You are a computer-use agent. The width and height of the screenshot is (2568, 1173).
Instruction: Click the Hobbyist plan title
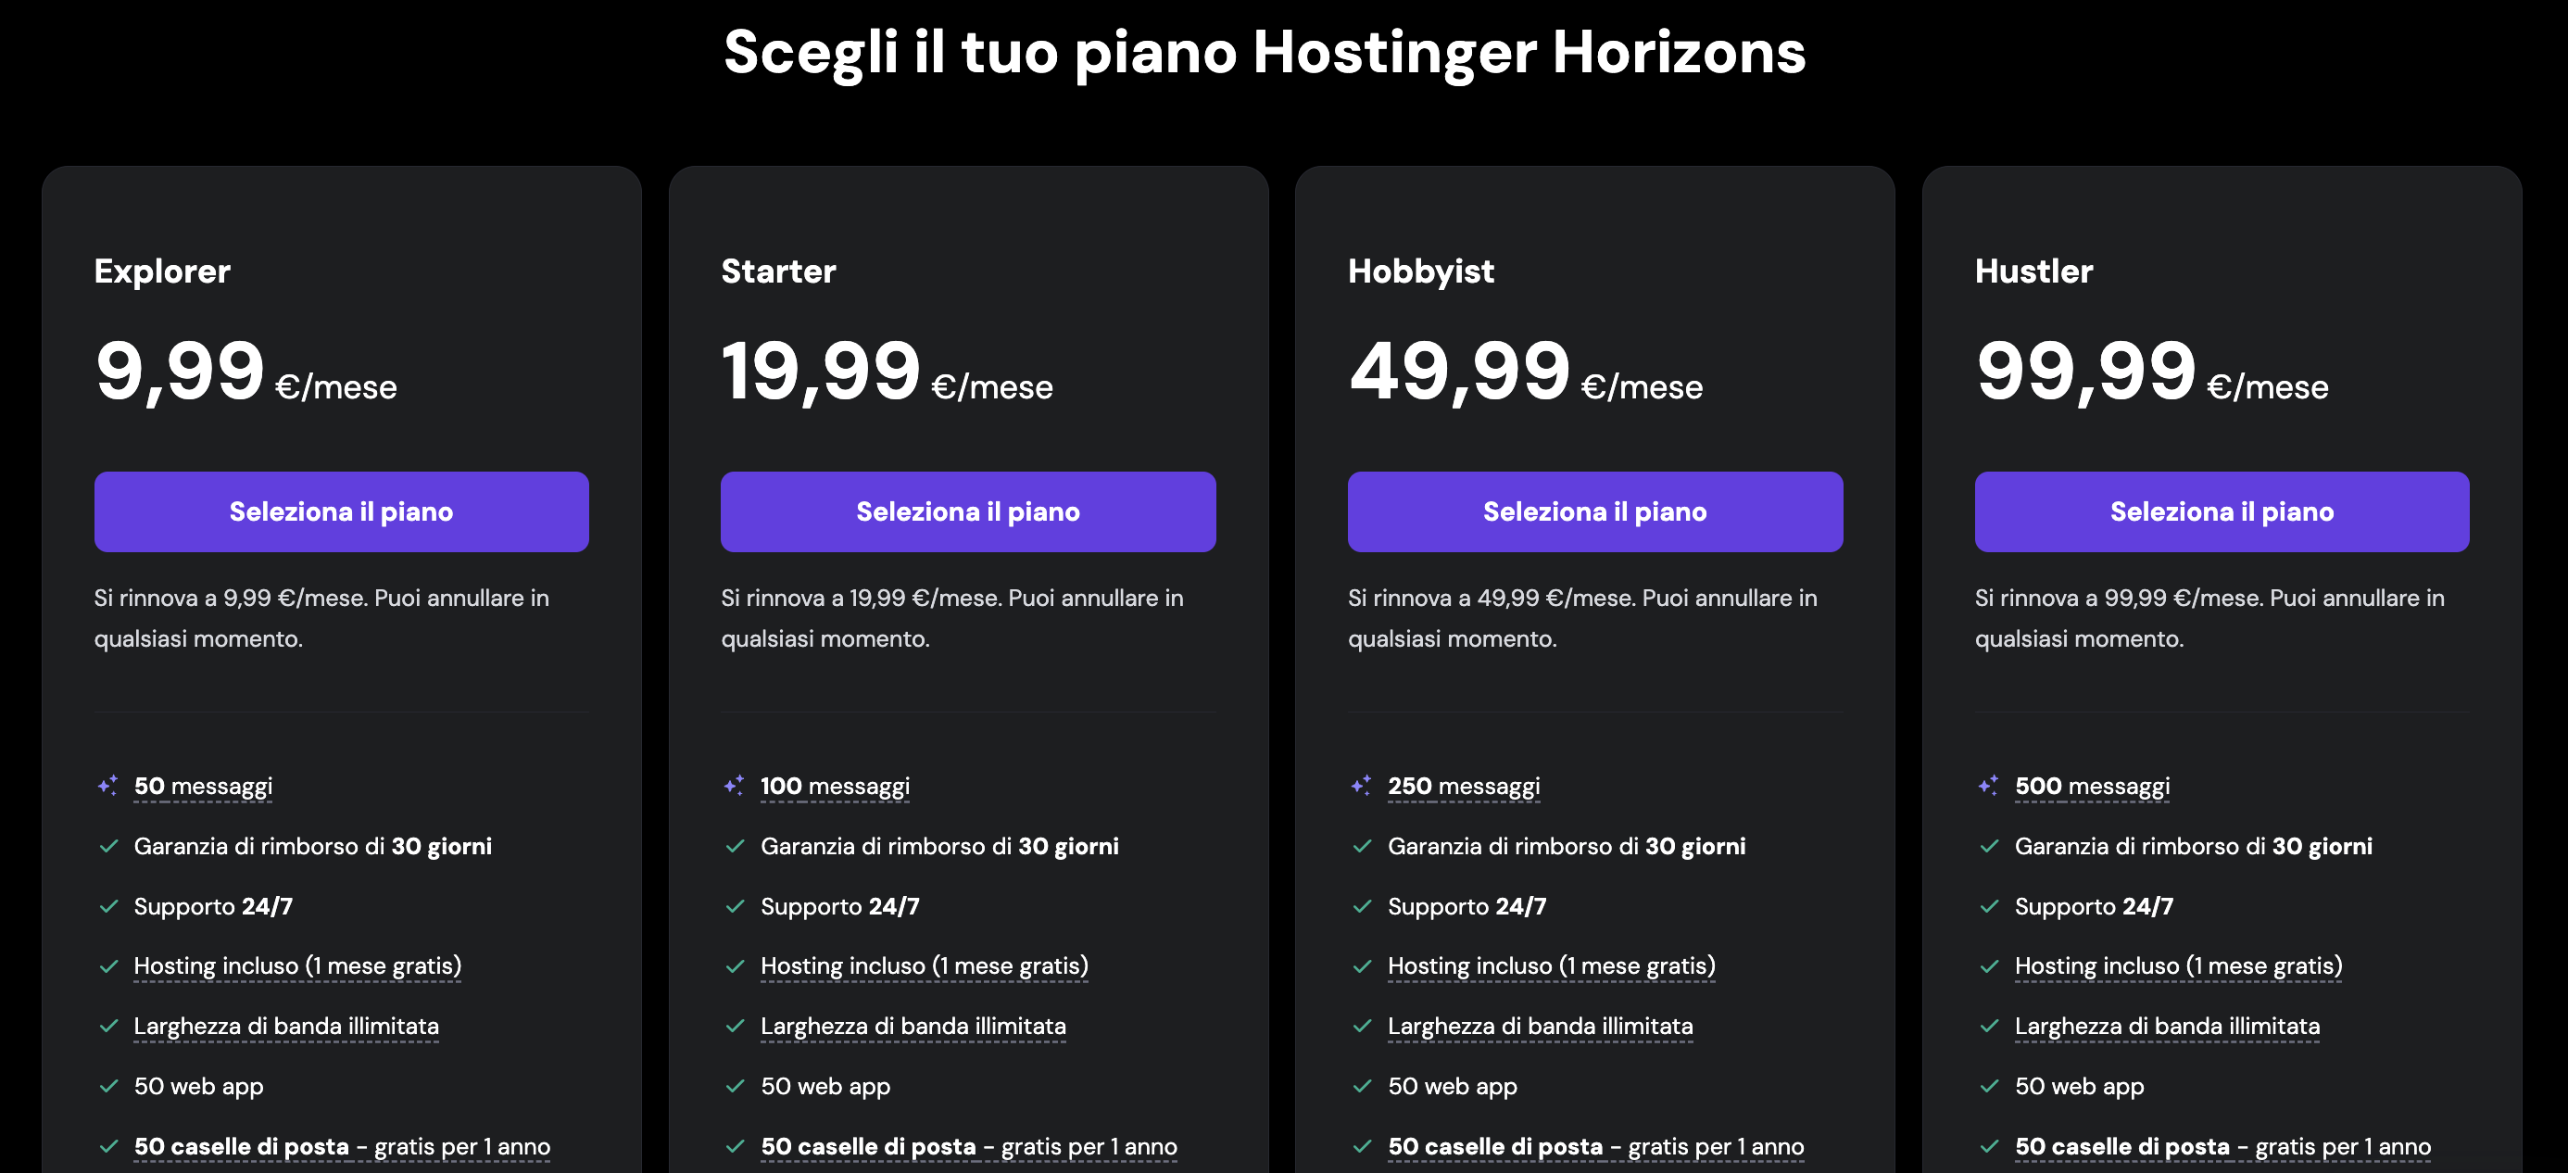(x=1420, y=271)
